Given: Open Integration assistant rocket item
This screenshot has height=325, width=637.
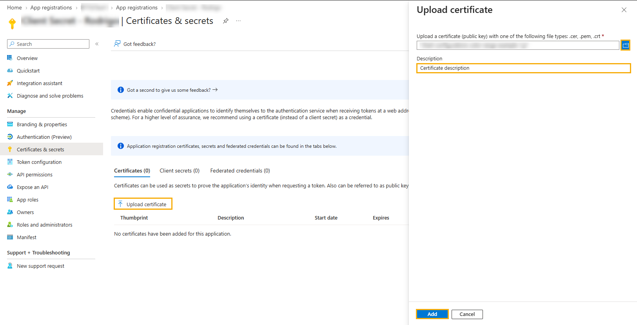Looking at the screenshot, I should pyautogui.click(x=39, y=83).
